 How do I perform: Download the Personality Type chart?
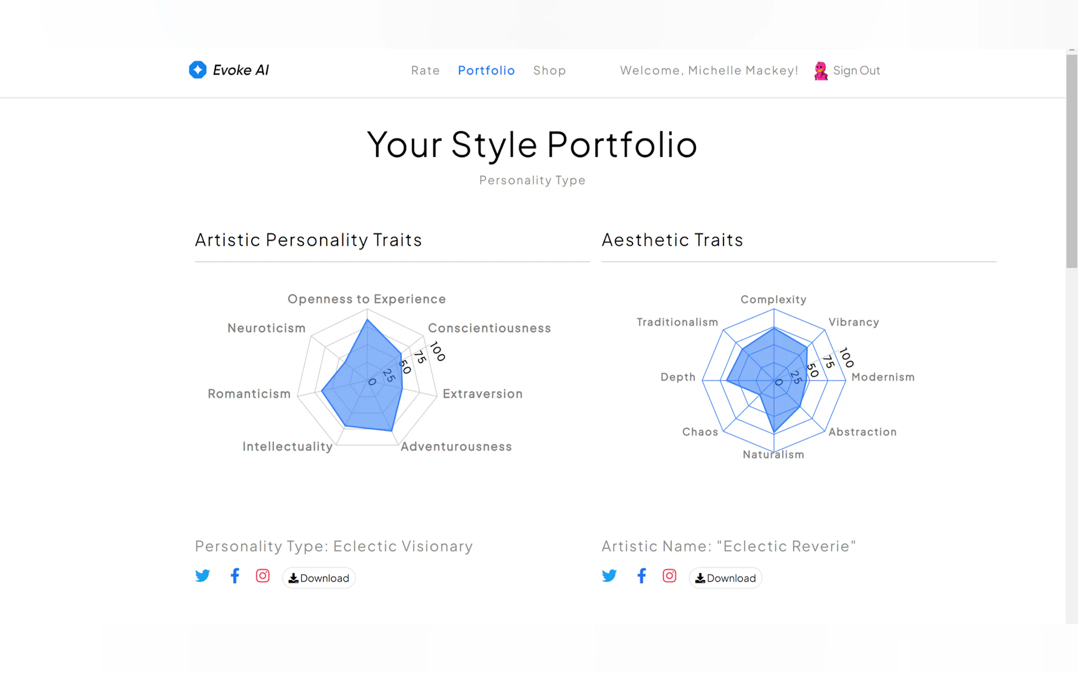point(319,578)
